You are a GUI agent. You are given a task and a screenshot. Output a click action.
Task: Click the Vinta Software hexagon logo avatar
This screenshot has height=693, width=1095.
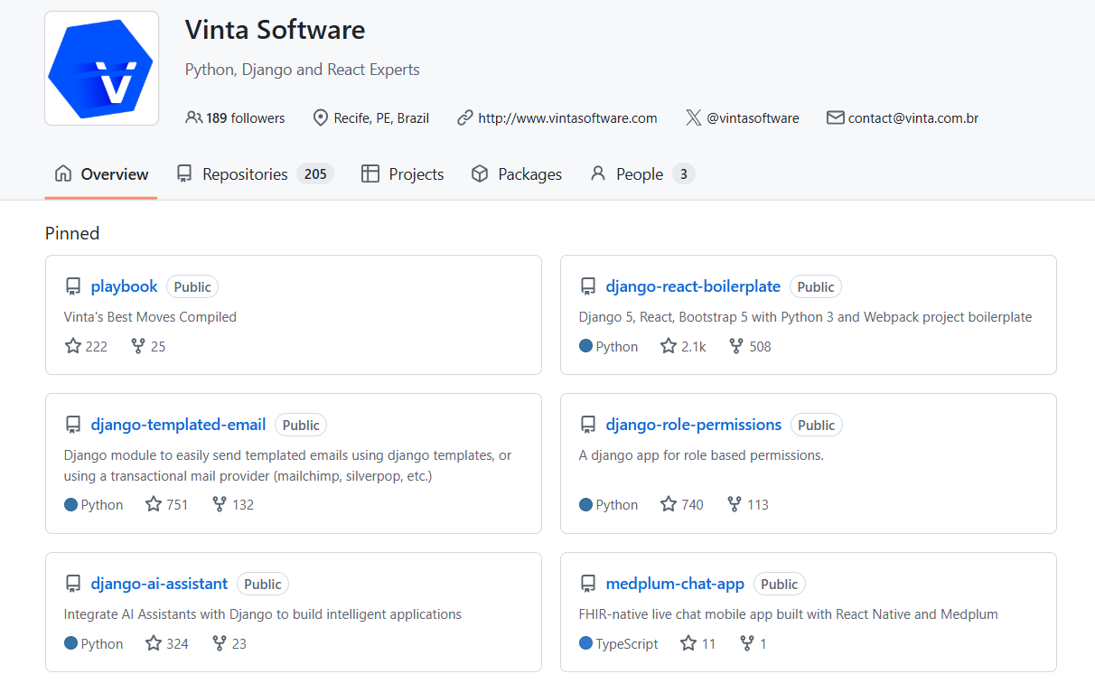(101, 68)
